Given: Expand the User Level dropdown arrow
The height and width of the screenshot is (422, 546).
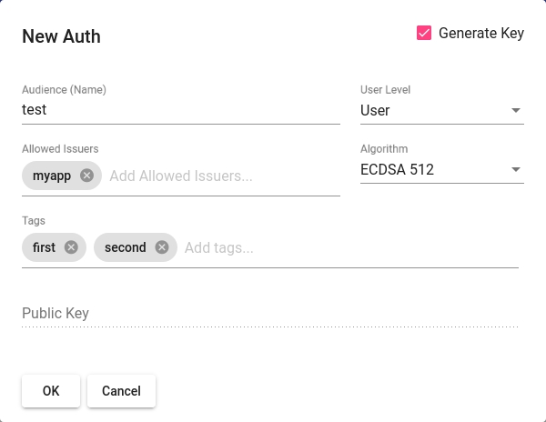Looking at the screenshot, I should 516,111.
